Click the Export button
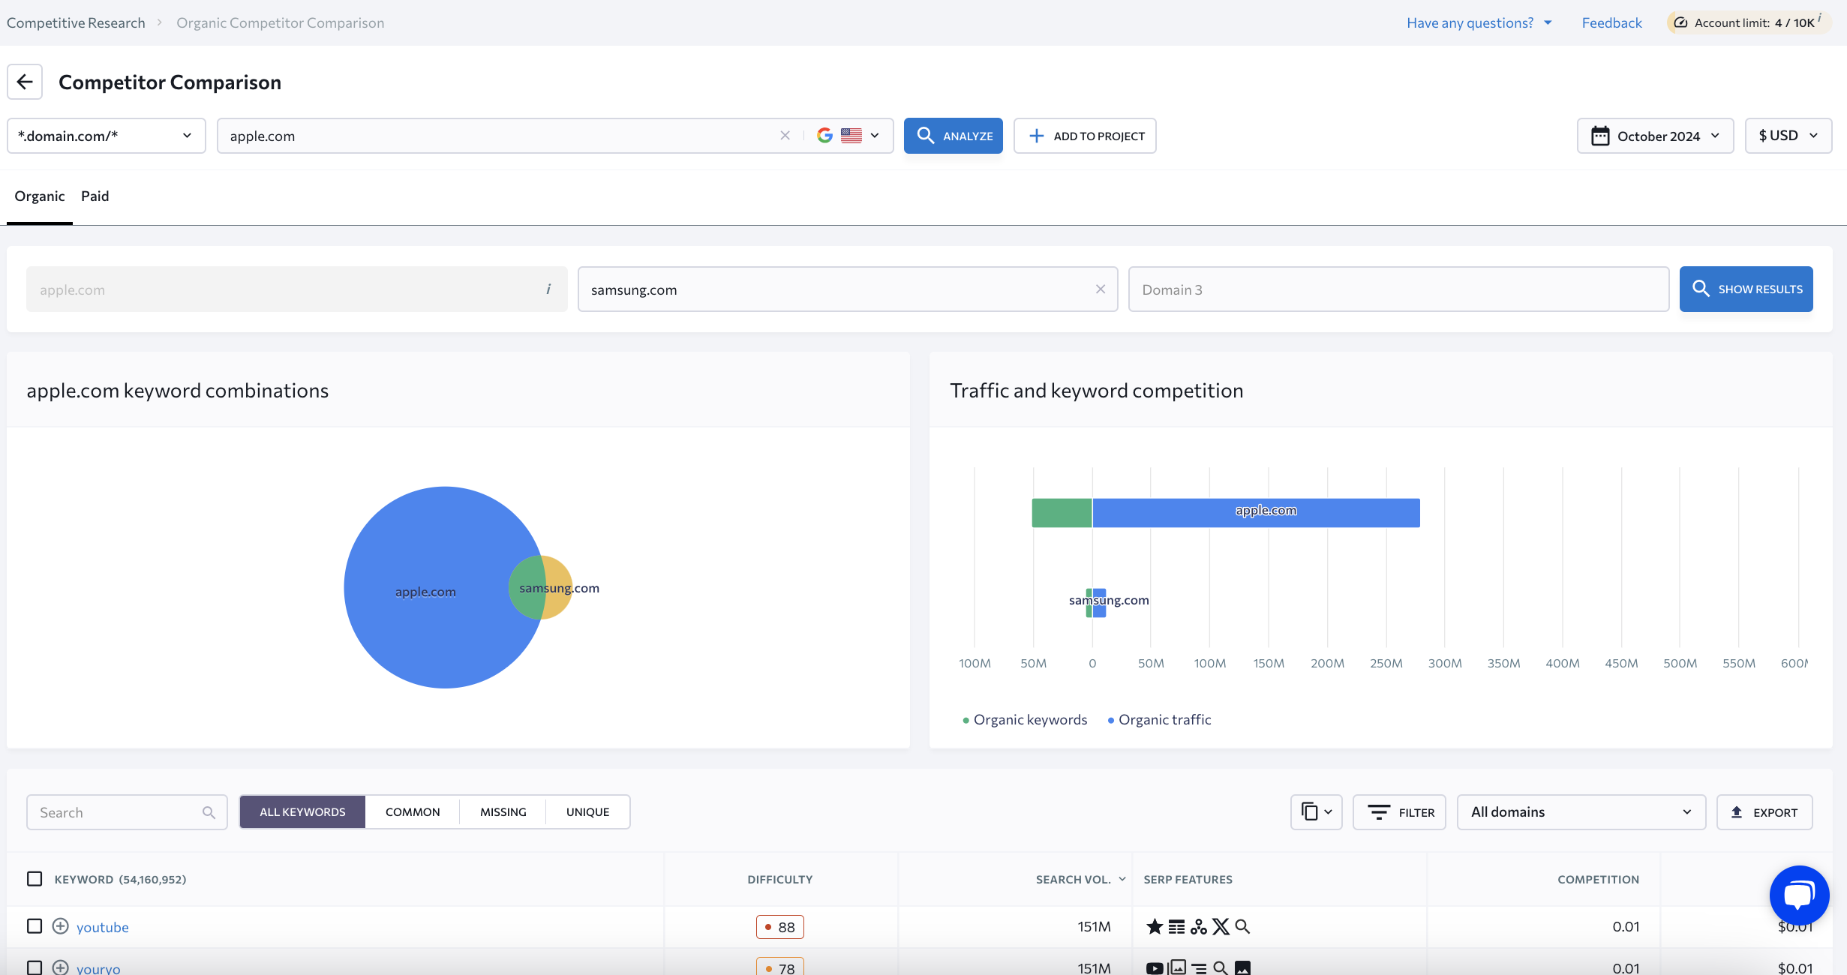 point(1764,812)
